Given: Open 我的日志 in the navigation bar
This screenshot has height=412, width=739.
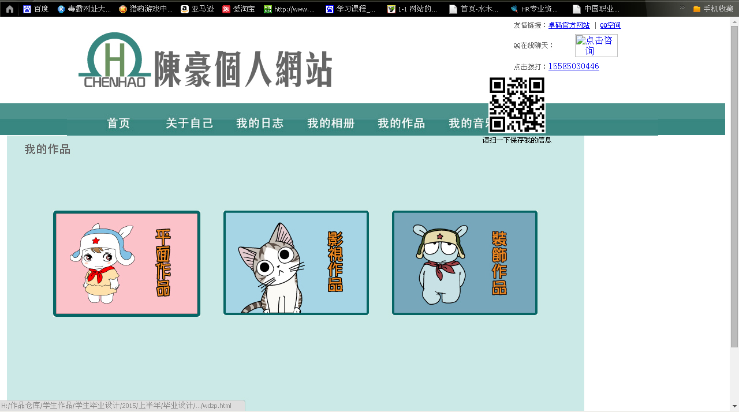Looking at the screenshot, I should [260, 123].
